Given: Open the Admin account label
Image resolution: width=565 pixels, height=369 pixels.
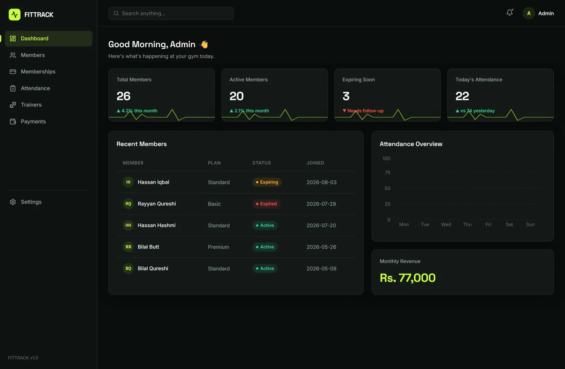Looking at the screenshot, I should 546,13.
